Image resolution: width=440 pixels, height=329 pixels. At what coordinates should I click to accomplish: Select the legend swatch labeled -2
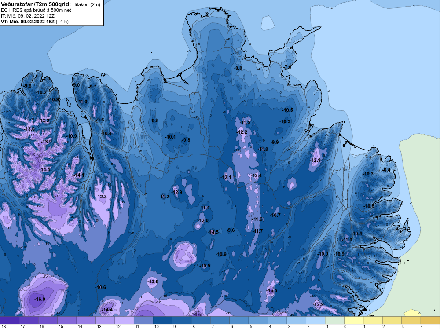pyautogui.click(x=315, y=320)
